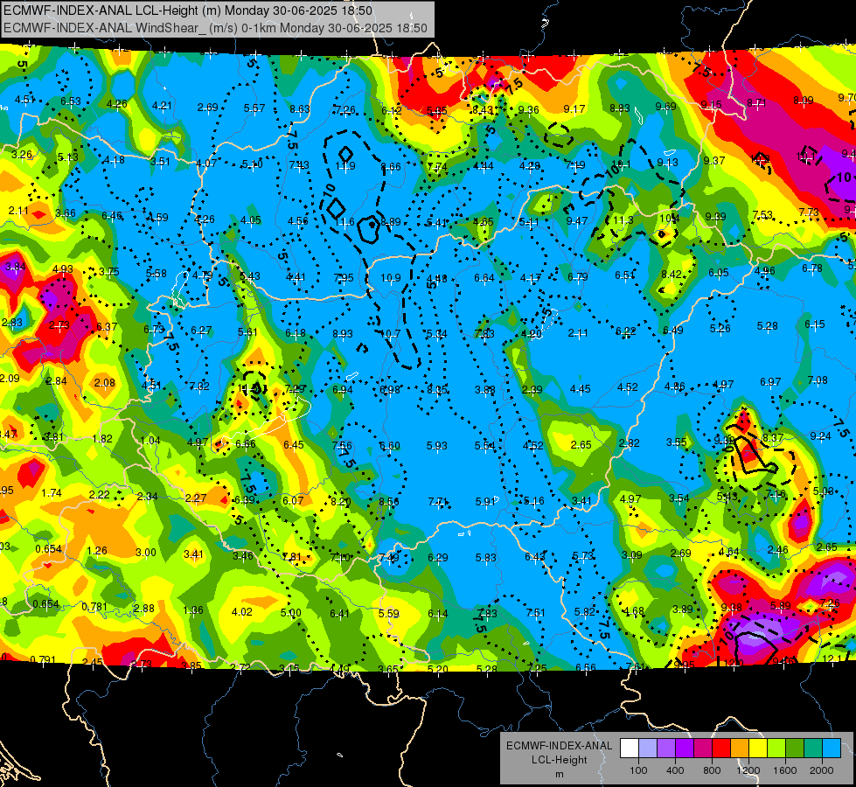Screen dimensions: 856x787
Task: Click the wind shear value 10.7
Action: pos(391,334)
